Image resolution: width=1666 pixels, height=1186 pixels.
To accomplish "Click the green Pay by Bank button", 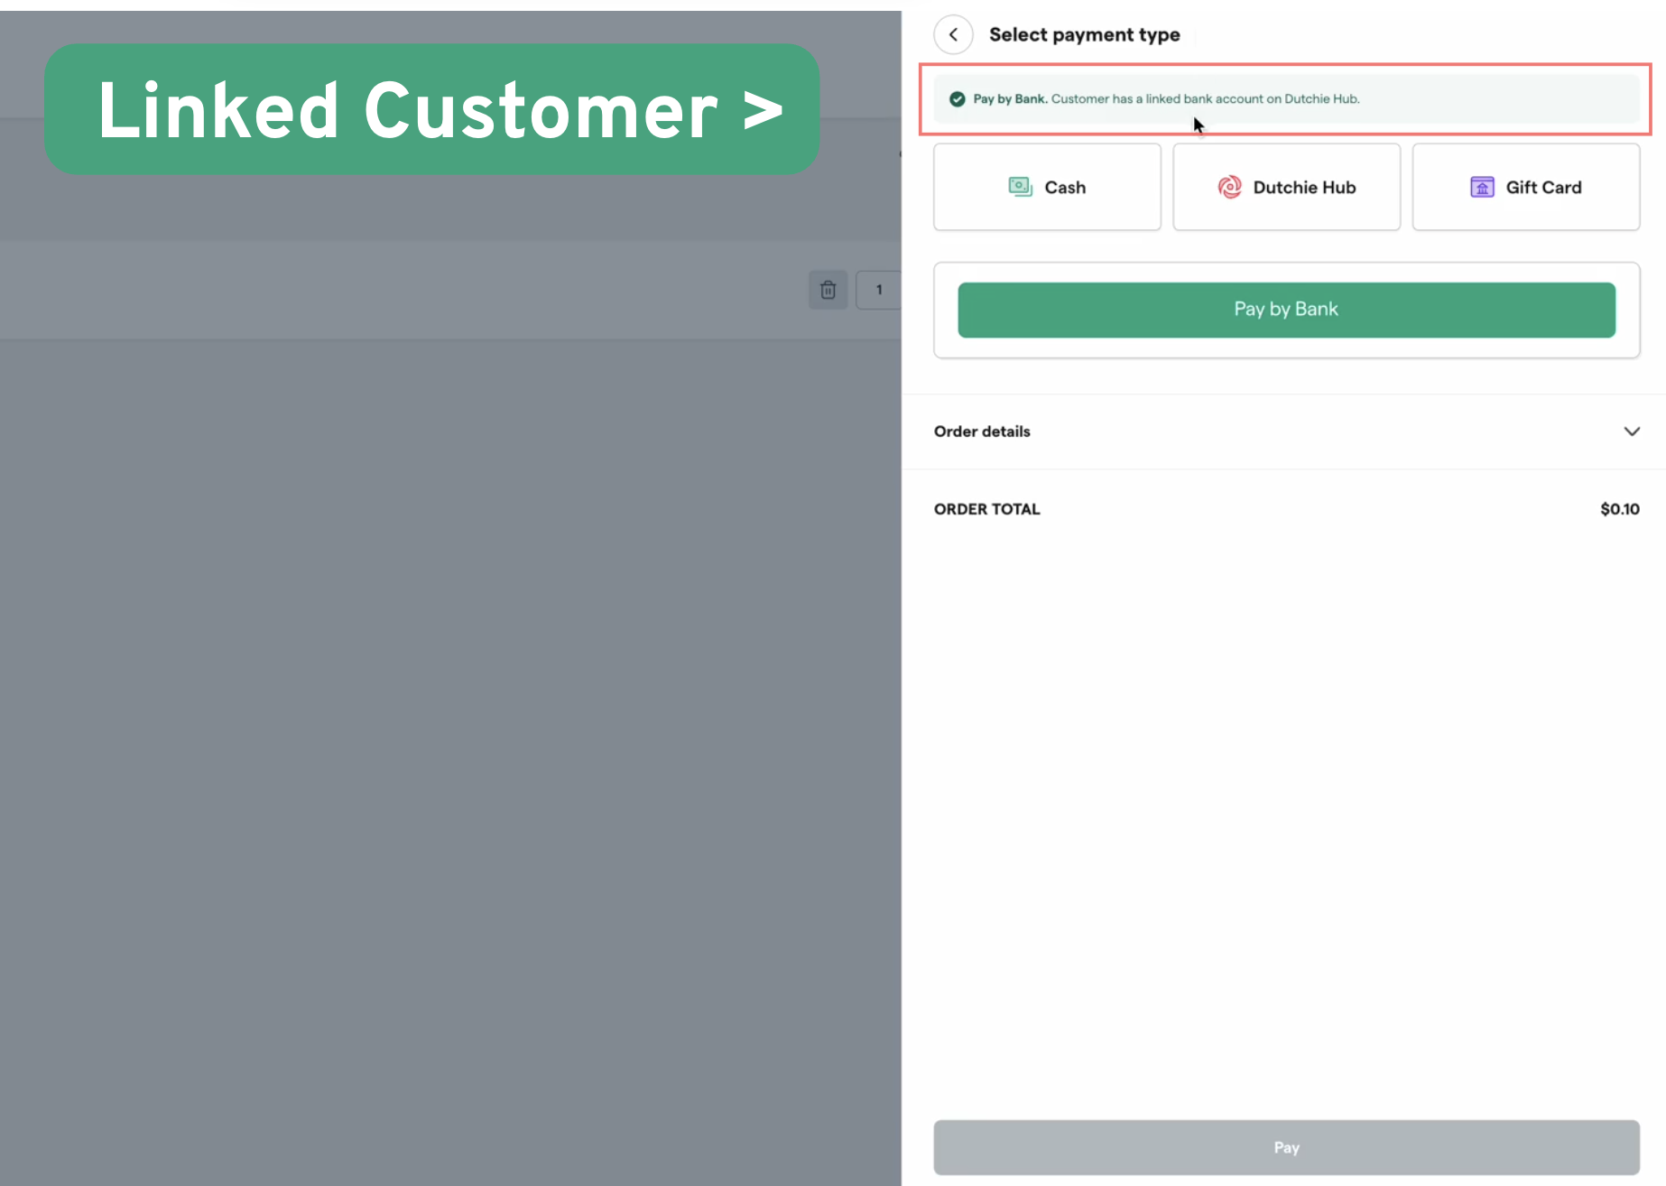I will point(1286,310).
